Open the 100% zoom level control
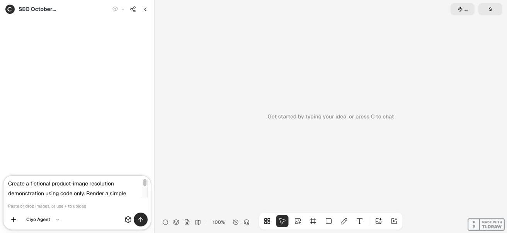The height and width of the screenshot is (233, 507). click(x=219, y=222)
